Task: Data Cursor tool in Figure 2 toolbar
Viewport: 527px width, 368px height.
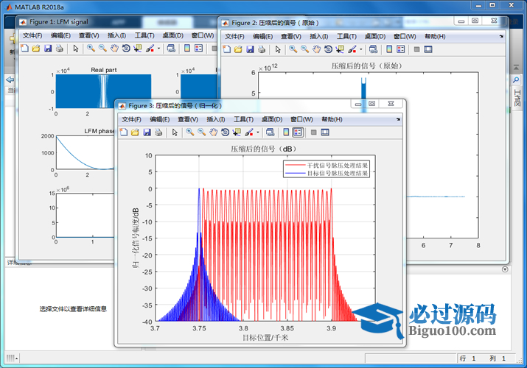Action: (x=340, y=49)
